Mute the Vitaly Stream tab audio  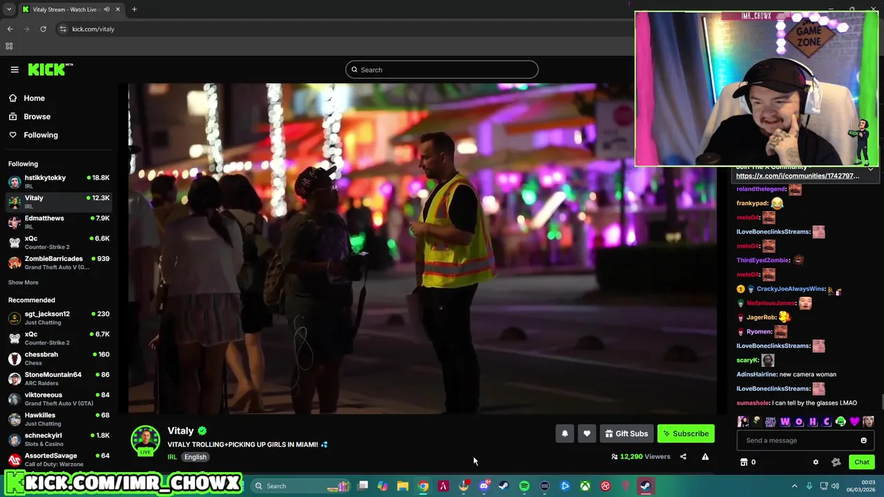(x=106, y=10)
